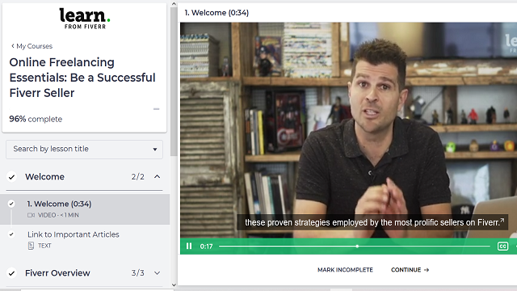Expand the Fiverr Overview section chevron
Image resolution: width=517 pixels, height=291 pixels.
[158, 273]
